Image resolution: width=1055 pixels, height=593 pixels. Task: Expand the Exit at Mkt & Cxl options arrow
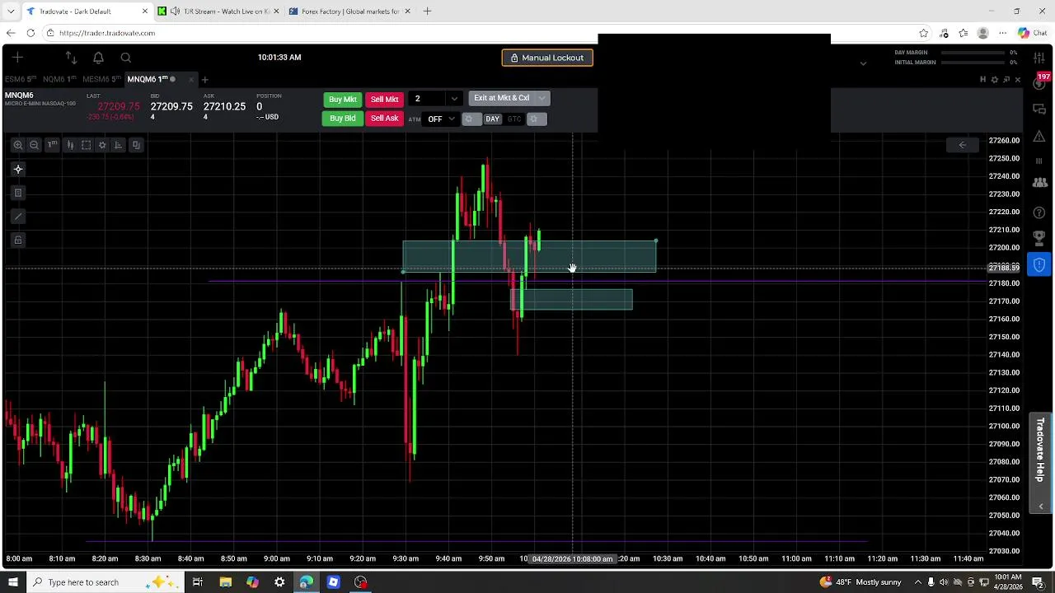click(542, 98)
